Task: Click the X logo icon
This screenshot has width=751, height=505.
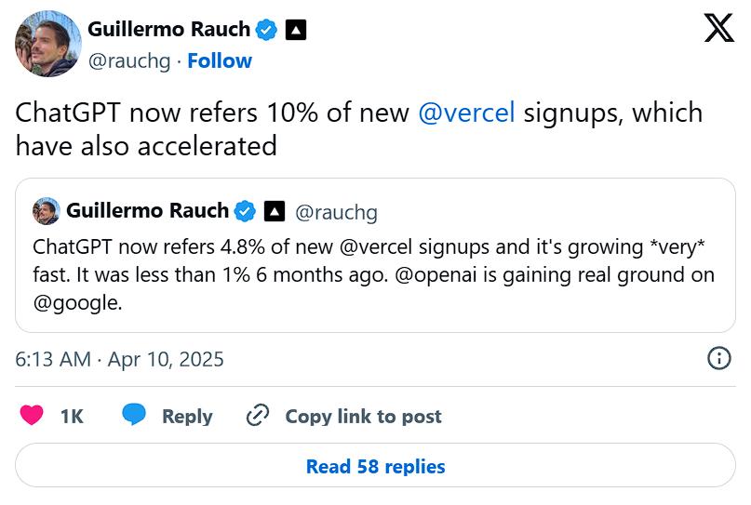Action: pos(718,29)
